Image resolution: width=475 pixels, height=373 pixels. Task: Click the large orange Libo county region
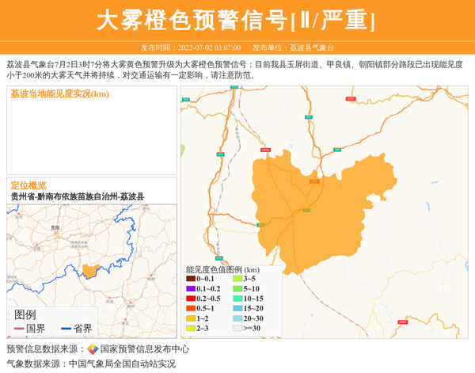tap(317, 206)
